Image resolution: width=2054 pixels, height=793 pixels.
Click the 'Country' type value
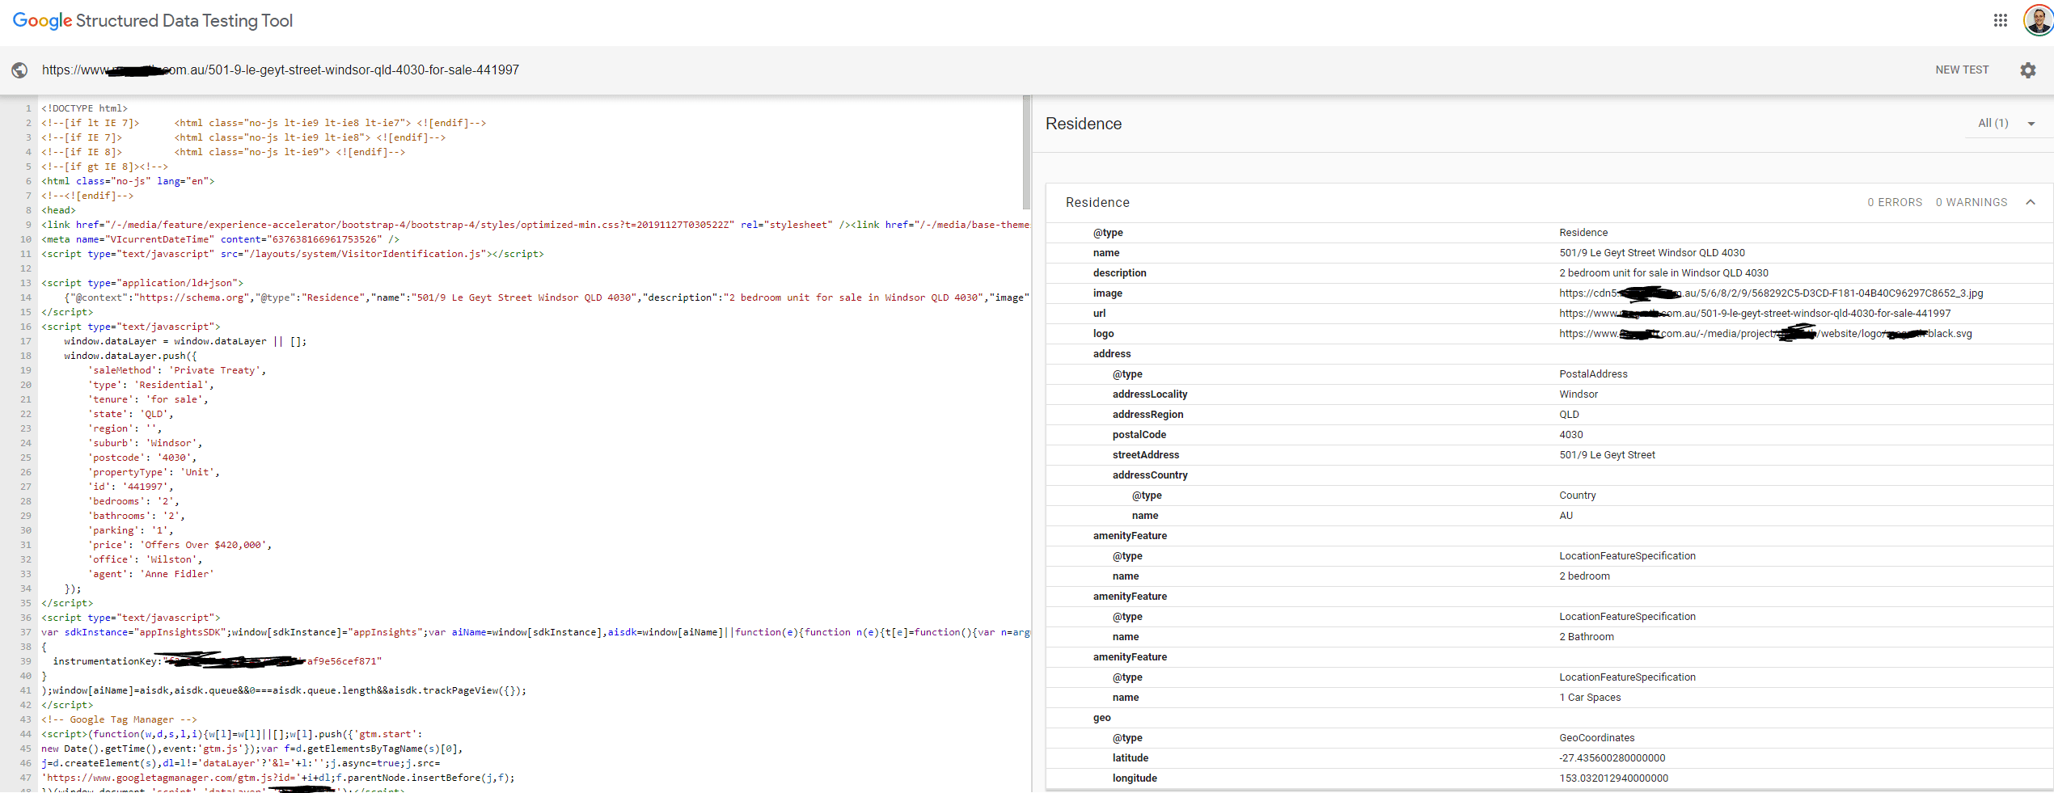click(x=1577, y=496)
